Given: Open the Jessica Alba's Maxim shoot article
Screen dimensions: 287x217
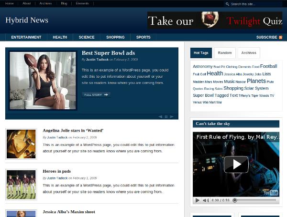Looking at the screenshot, I should tap(69, 212).
